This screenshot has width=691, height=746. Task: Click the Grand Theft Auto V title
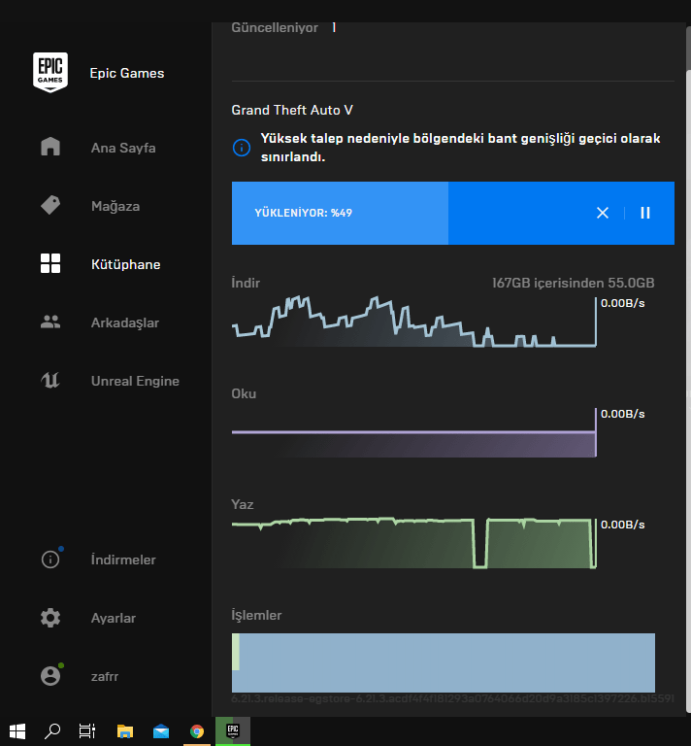coord(291,111)
